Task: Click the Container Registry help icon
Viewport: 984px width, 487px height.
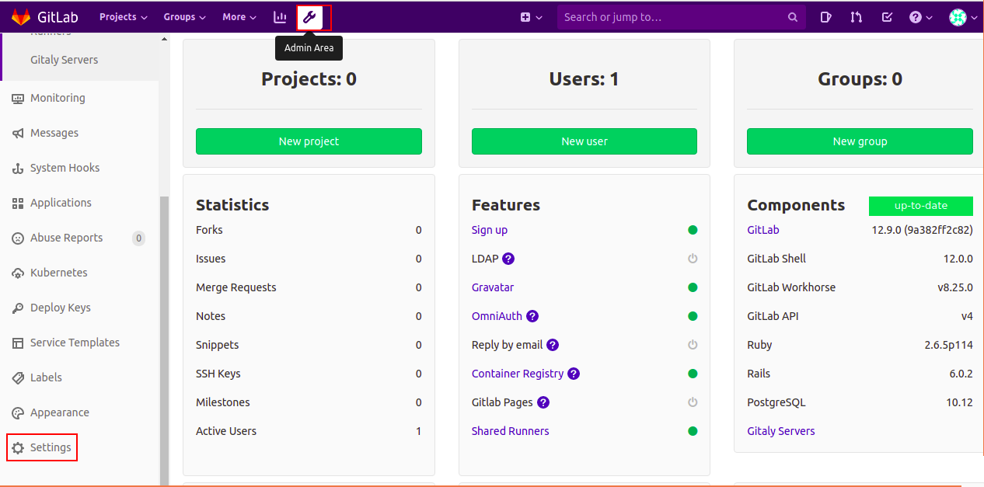Action: click(574, 374)
